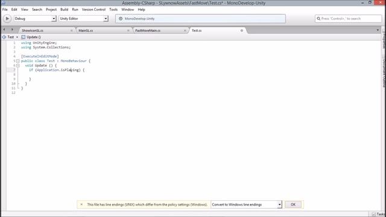This screenshot has height=217, width=386.
Task: Click the unsaved marker on Test.cs tab
Action: coord(242,31)
